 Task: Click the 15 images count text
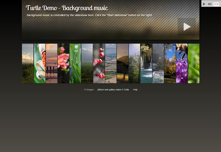click(88, 89)
